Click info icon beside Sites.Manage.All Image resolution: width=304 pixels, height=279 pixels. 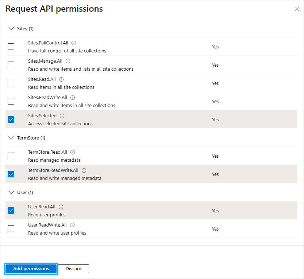pos(68,61)
